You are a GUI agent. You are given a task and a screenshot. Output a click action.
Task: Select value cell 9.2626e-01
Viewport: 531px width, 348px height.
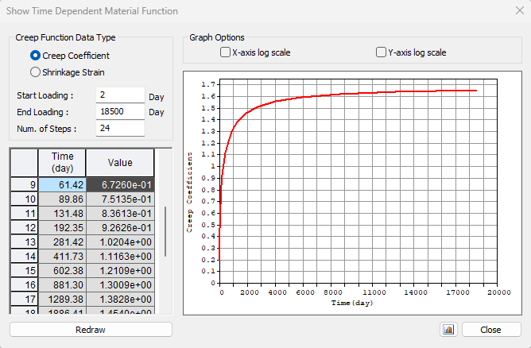pos(121,227)
